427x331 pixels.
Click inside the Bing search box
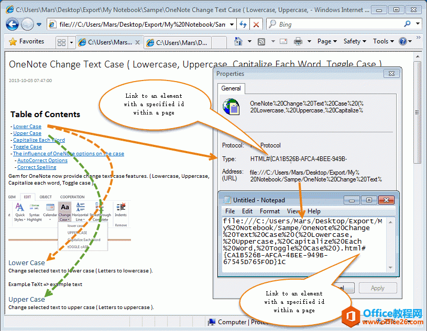pyautogui.click(x=335, y=24)
